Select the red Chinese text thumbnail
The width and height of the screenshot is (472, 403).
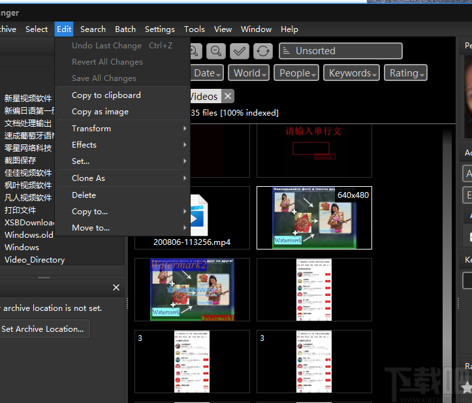(314, 151)
